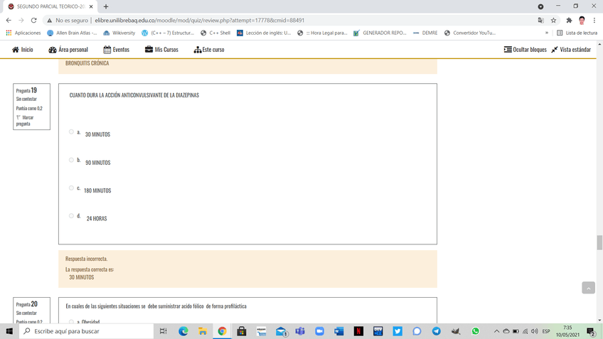Open Microsoft Store from taskbar

pos(242,331)
